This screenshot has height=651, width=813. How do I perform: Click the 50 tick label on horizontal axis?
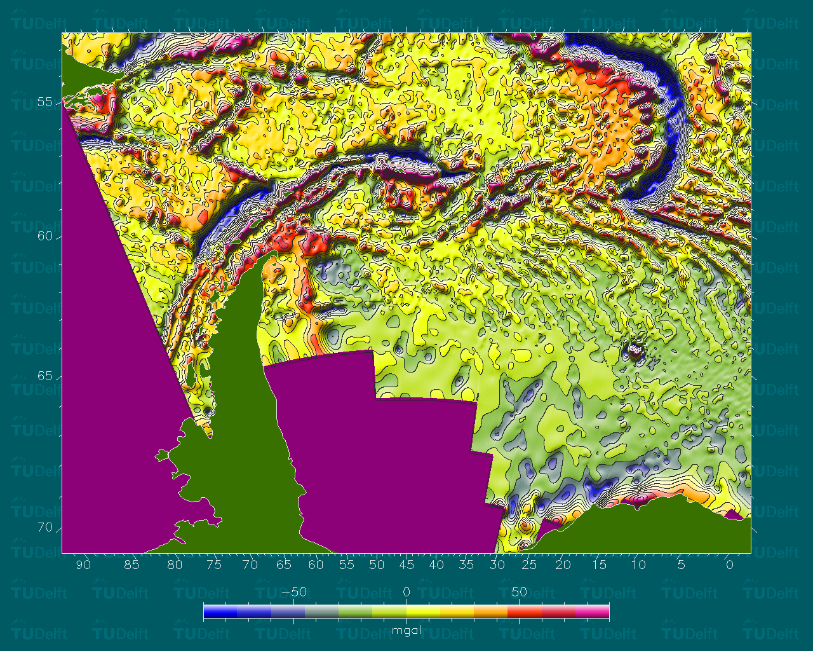pyautogui.click(x=377, y=565)
